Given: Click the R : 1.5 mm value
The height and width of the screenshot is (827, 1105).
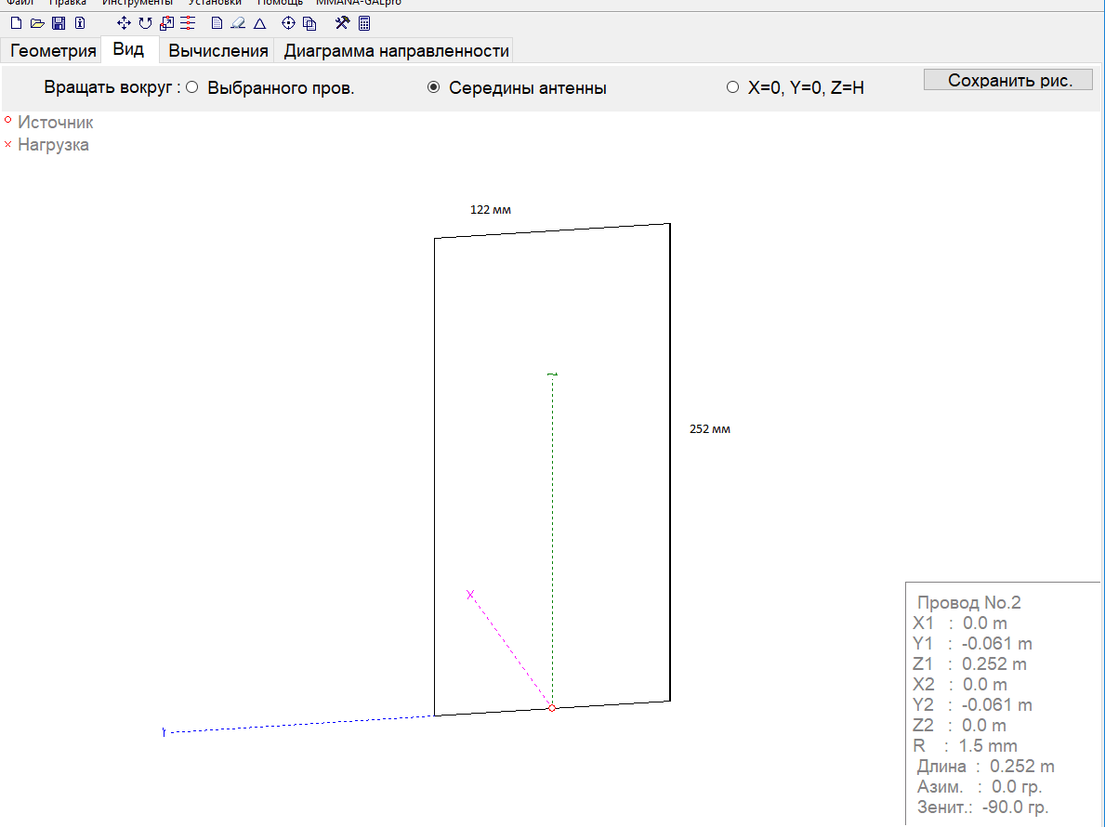Looking at the screenshot, I should 965,745.
